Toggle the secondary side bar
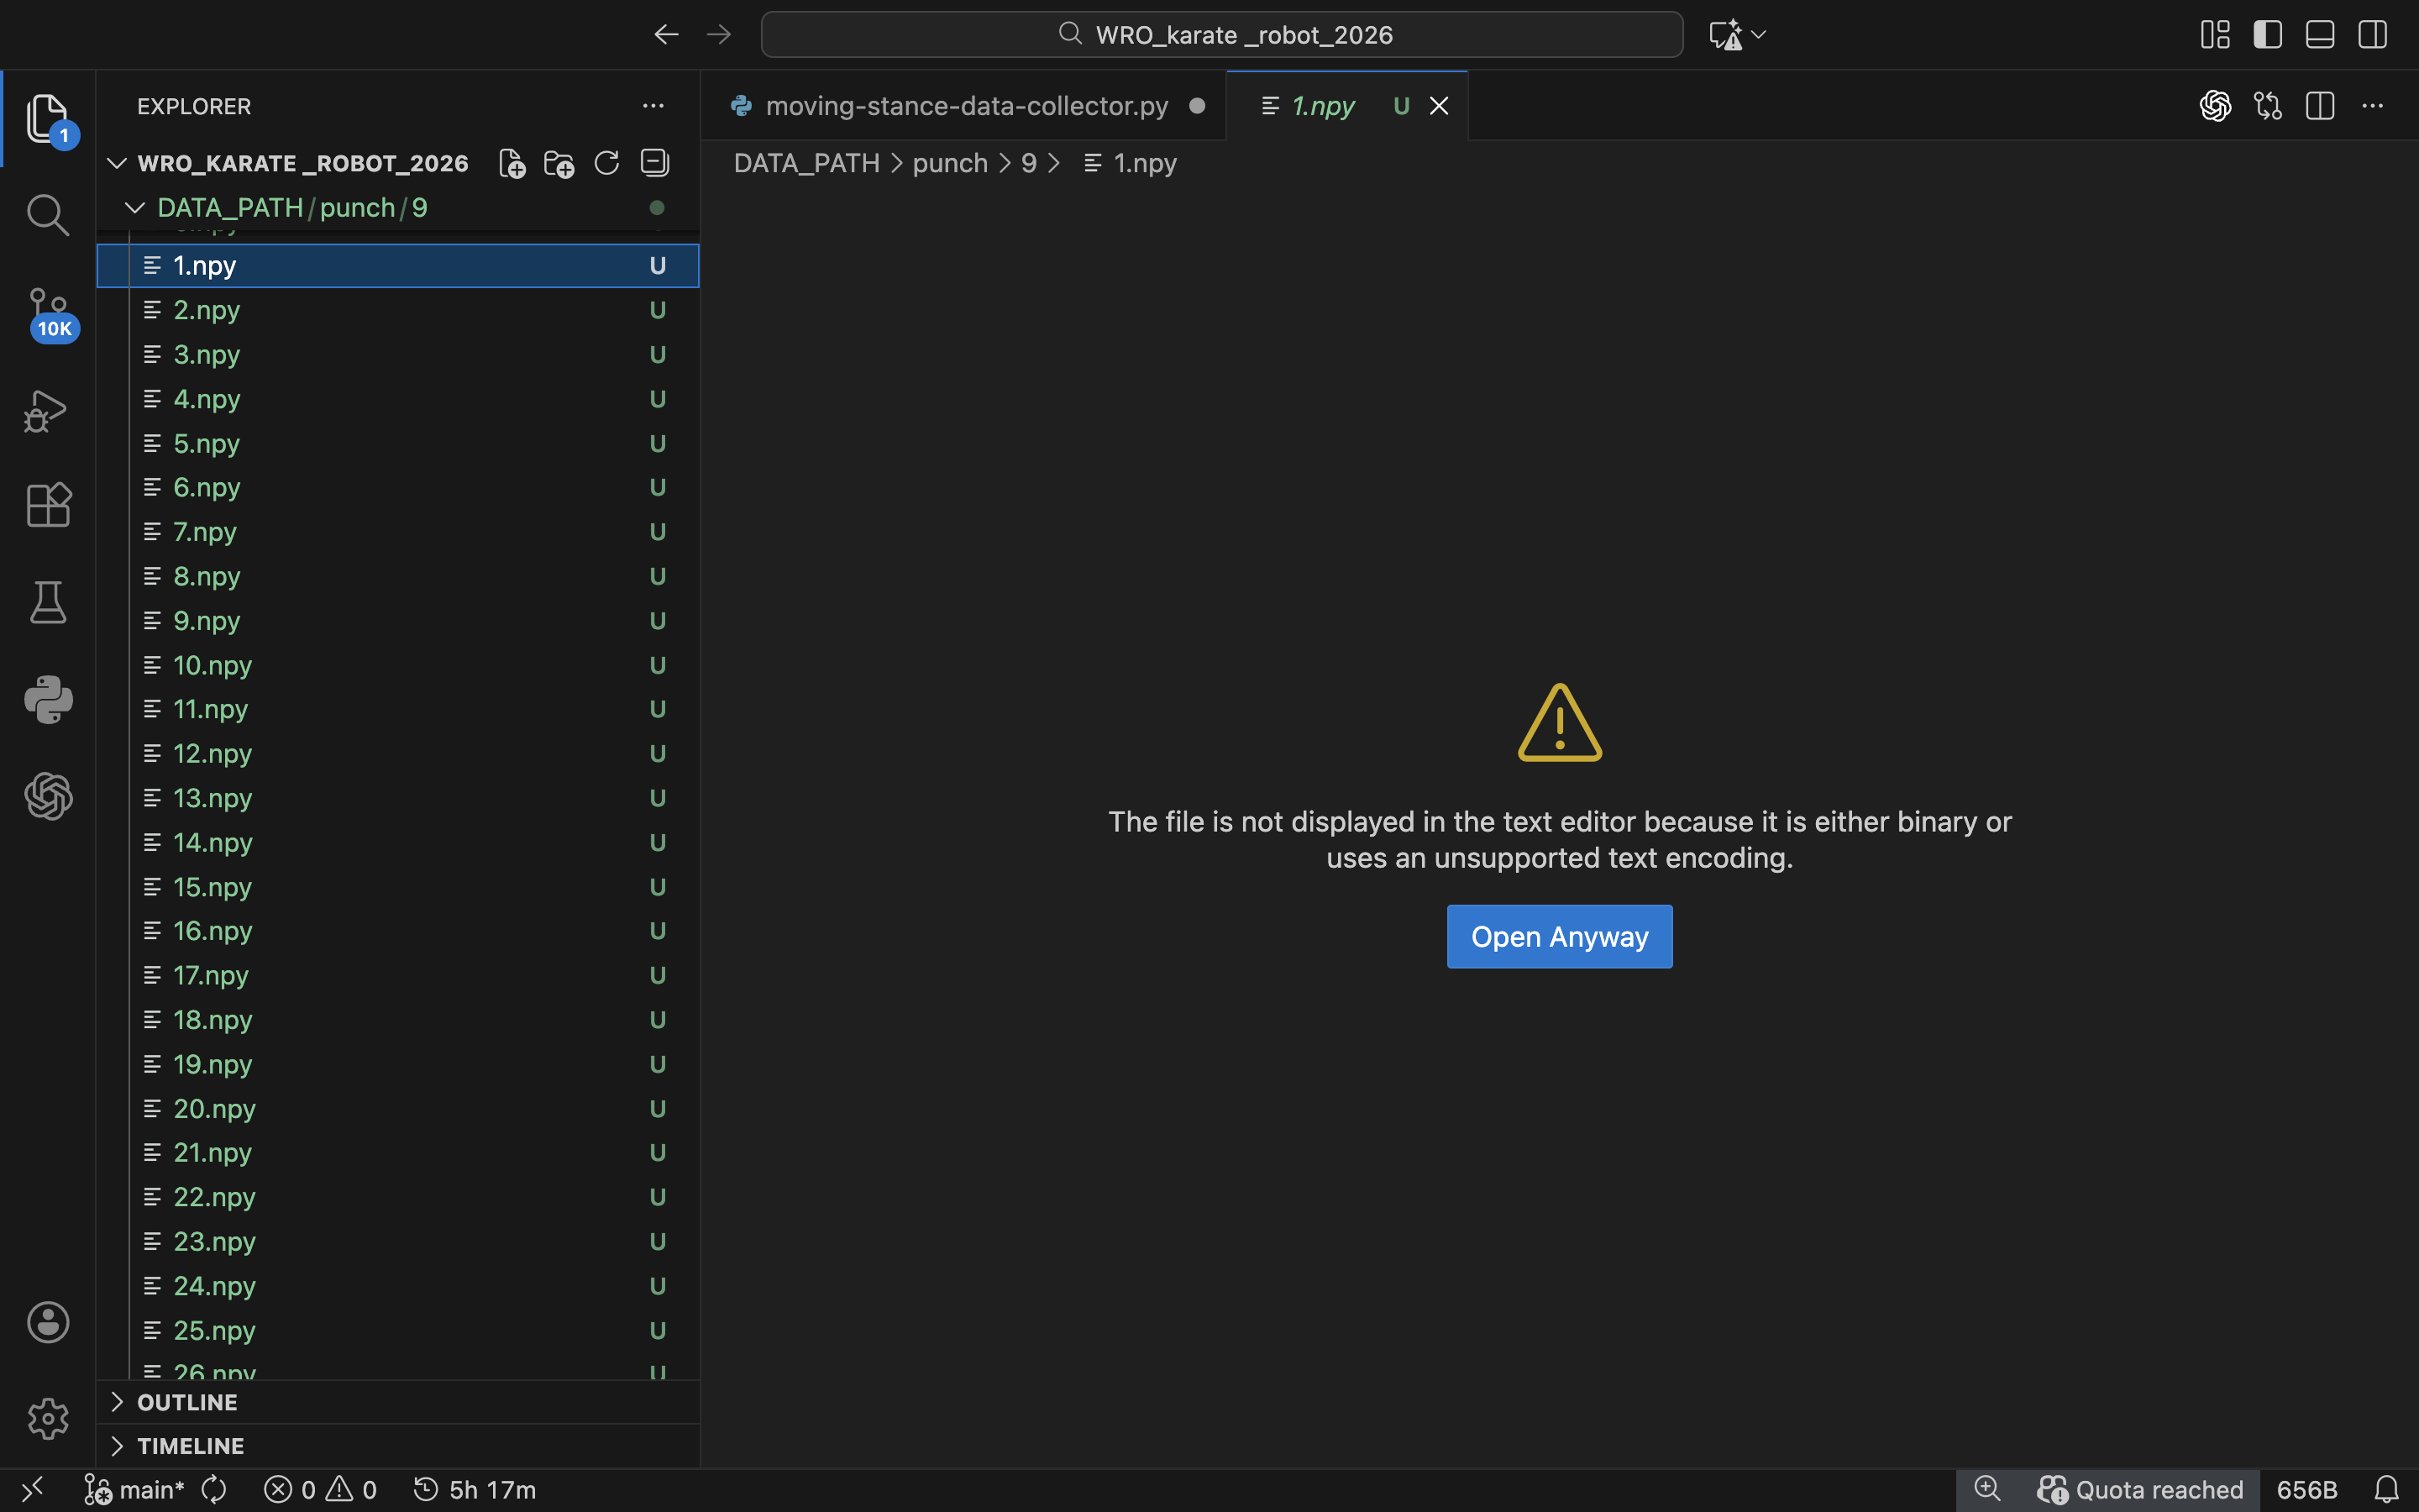Image resolution: width=2419 pixels, height=1512 pixels. pyautogui.click(x=2372, y=35)
